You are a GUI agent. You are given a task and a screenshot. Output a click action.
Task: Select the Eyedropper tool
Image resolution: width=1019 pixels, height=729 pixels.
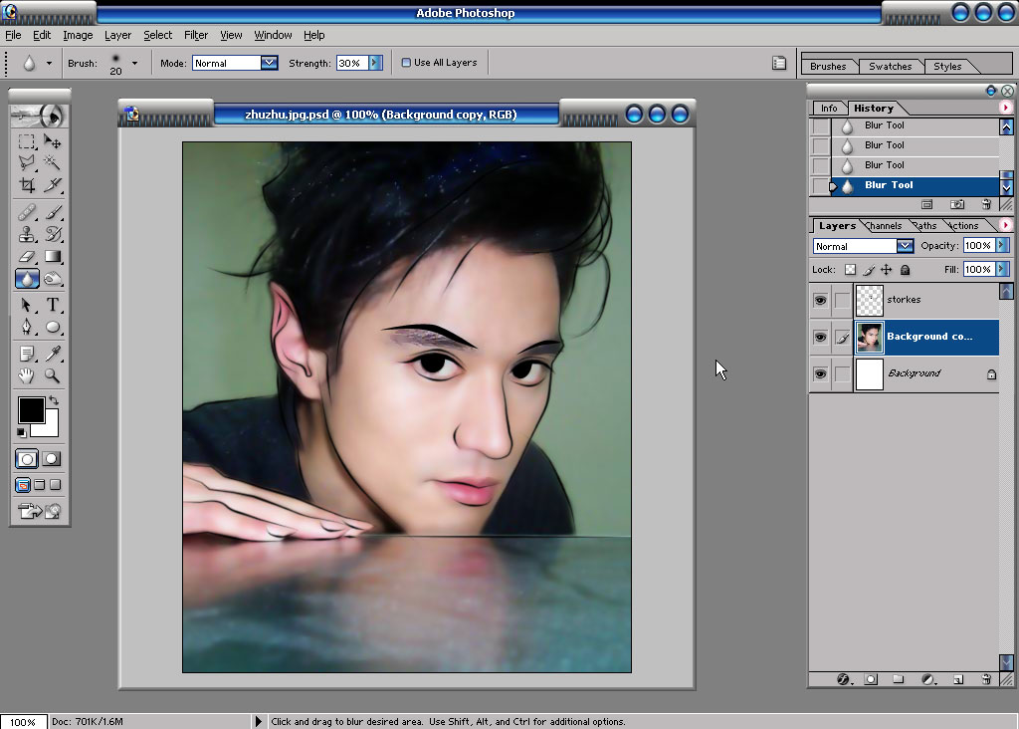point(52,354)
